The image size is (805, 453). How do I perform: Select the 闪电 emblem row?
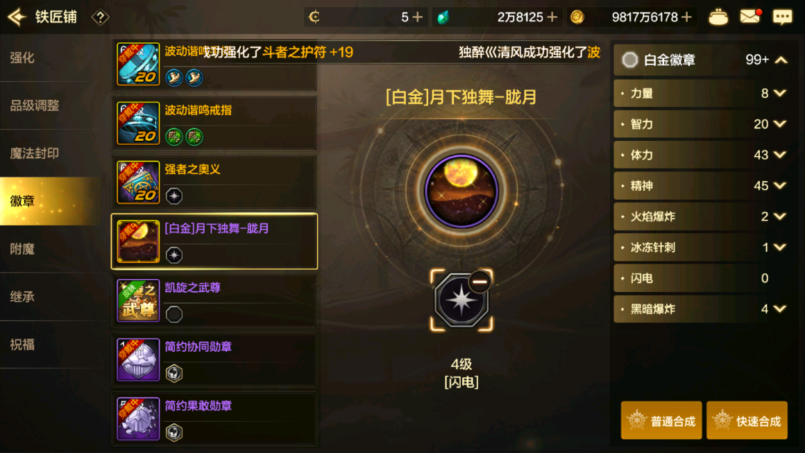click(x=702, y=278)
